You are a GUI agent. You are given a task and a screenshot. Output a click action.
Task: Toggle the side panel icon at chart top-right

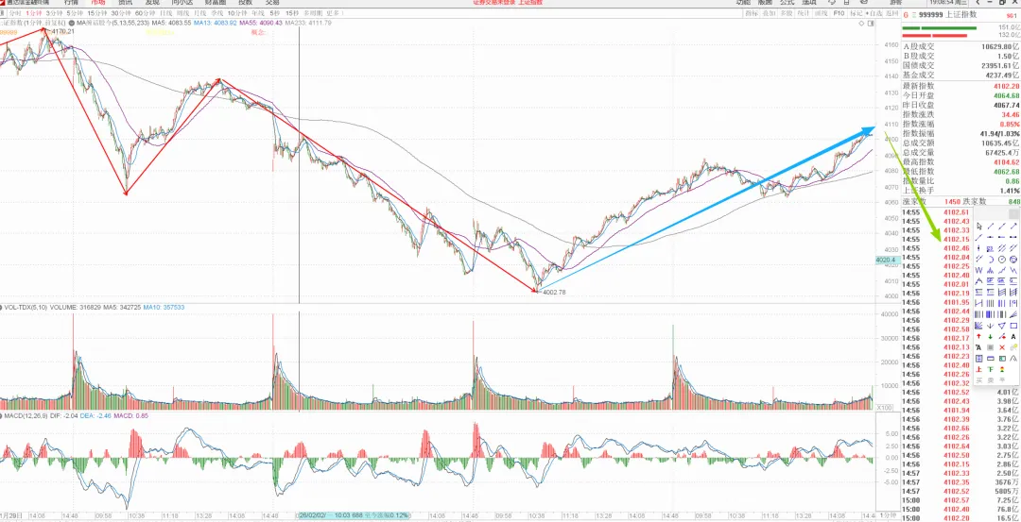[x=870, y=24]
